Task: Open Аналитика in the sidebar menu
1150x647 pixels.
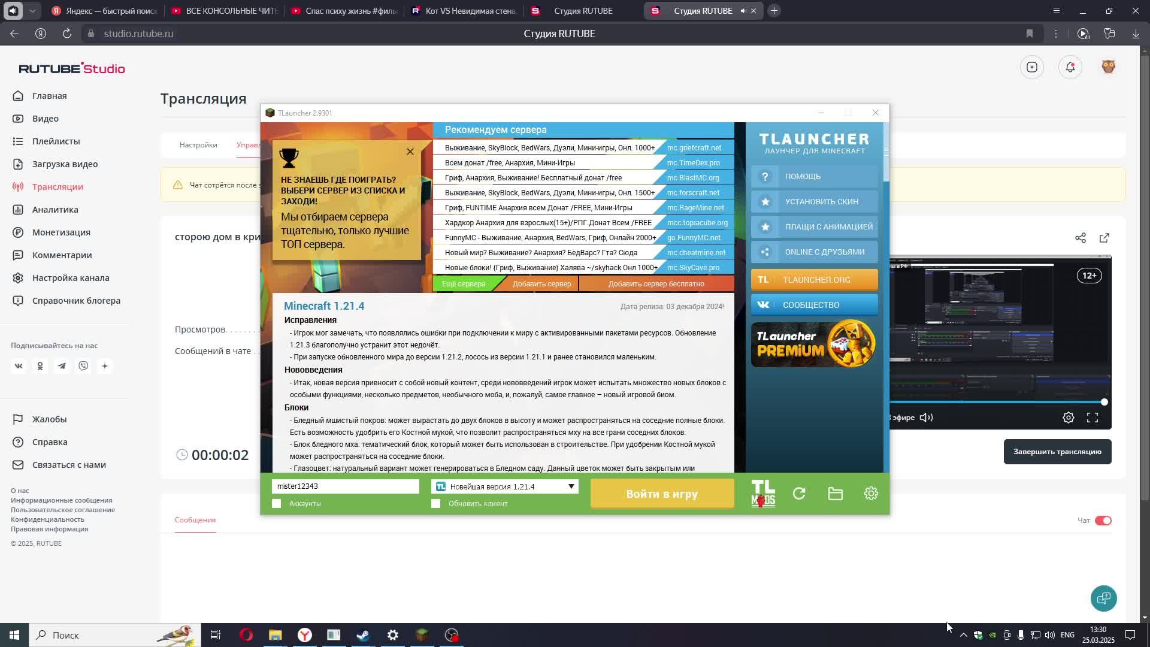Action: click(55, 210)
